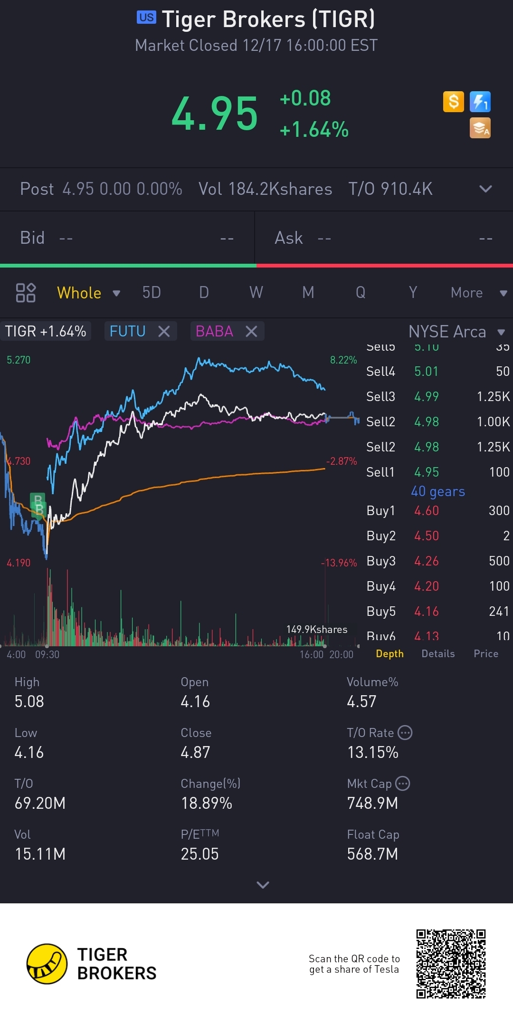The image size is (513, 1025).
Task: Open Mkt Cap info icon
Action: (x=402, y=783)
